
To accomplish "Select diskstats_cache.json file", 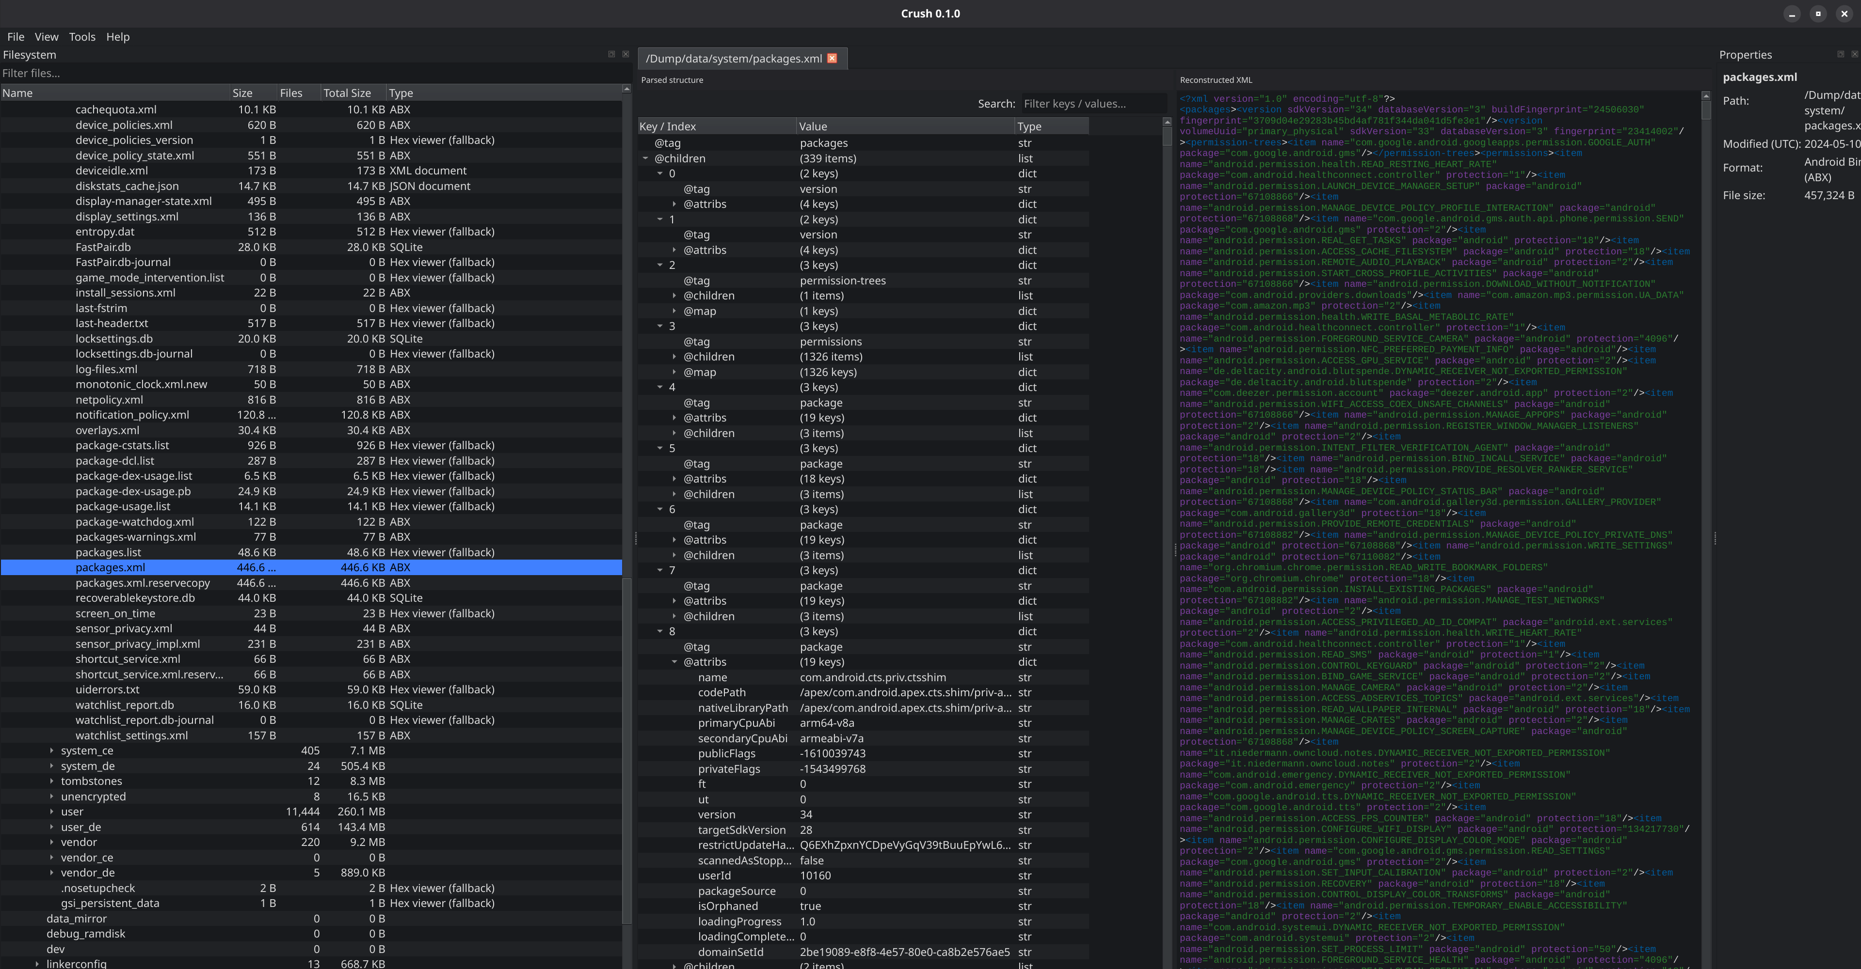I will pos(311,186).
